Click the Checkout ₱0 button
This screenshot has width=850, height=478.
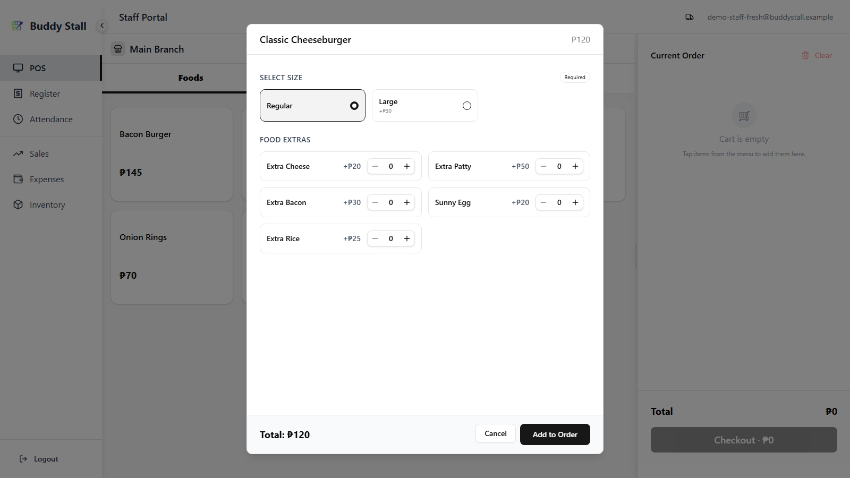[744, 440]
